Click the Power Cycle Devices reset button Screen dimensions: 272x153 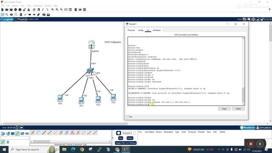tap(17, 127)
